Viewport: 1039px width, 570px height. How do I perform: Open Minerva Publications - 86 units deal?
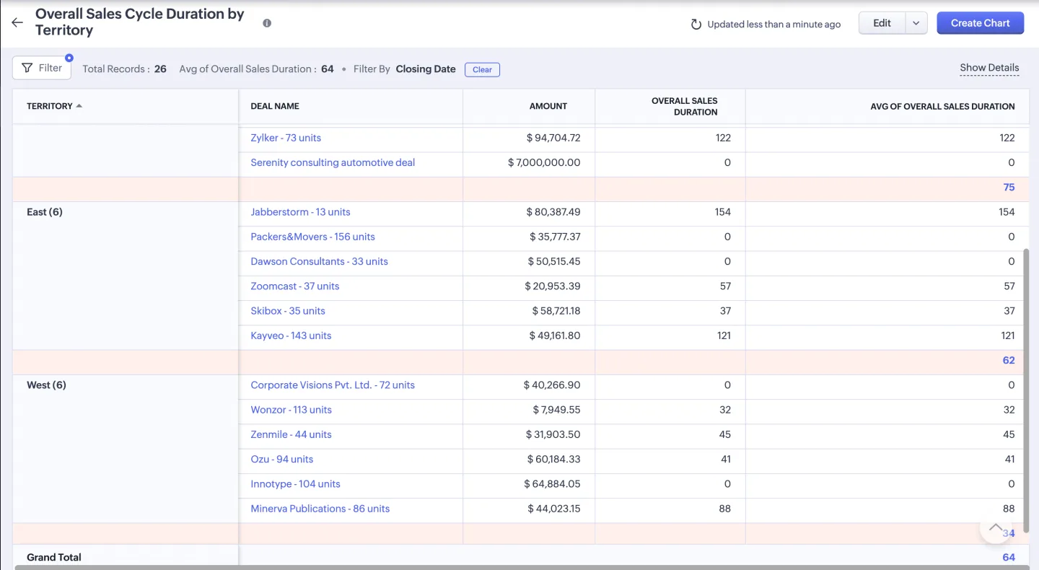pos(320,509)
